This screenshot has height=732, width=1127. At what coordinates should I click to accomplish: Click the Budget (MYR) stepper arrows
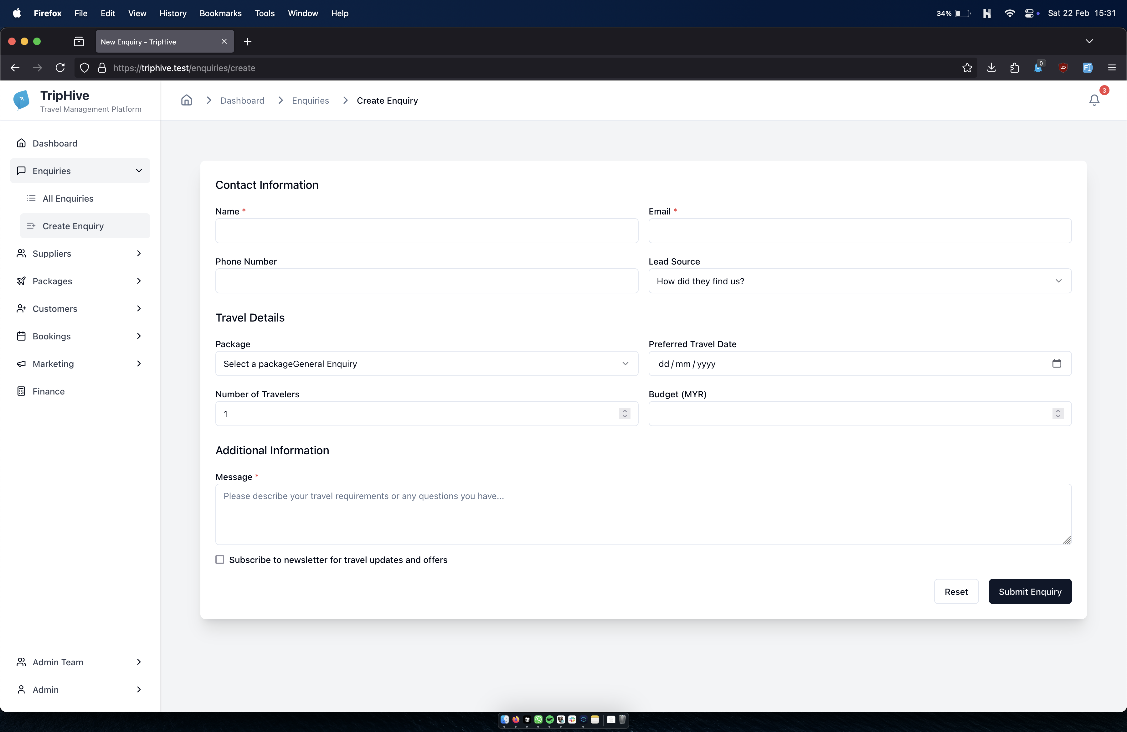coord(1058,413)
